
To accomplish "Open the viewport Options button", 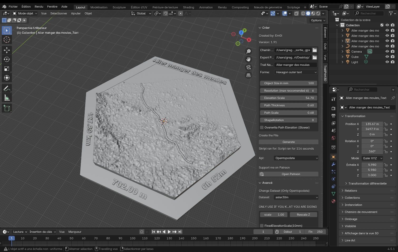I will point(318,20).
